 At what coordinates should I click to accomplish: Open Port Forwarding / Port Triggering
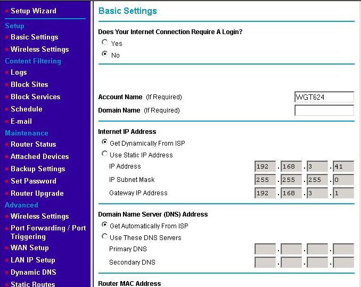click(x=48, y=232)
